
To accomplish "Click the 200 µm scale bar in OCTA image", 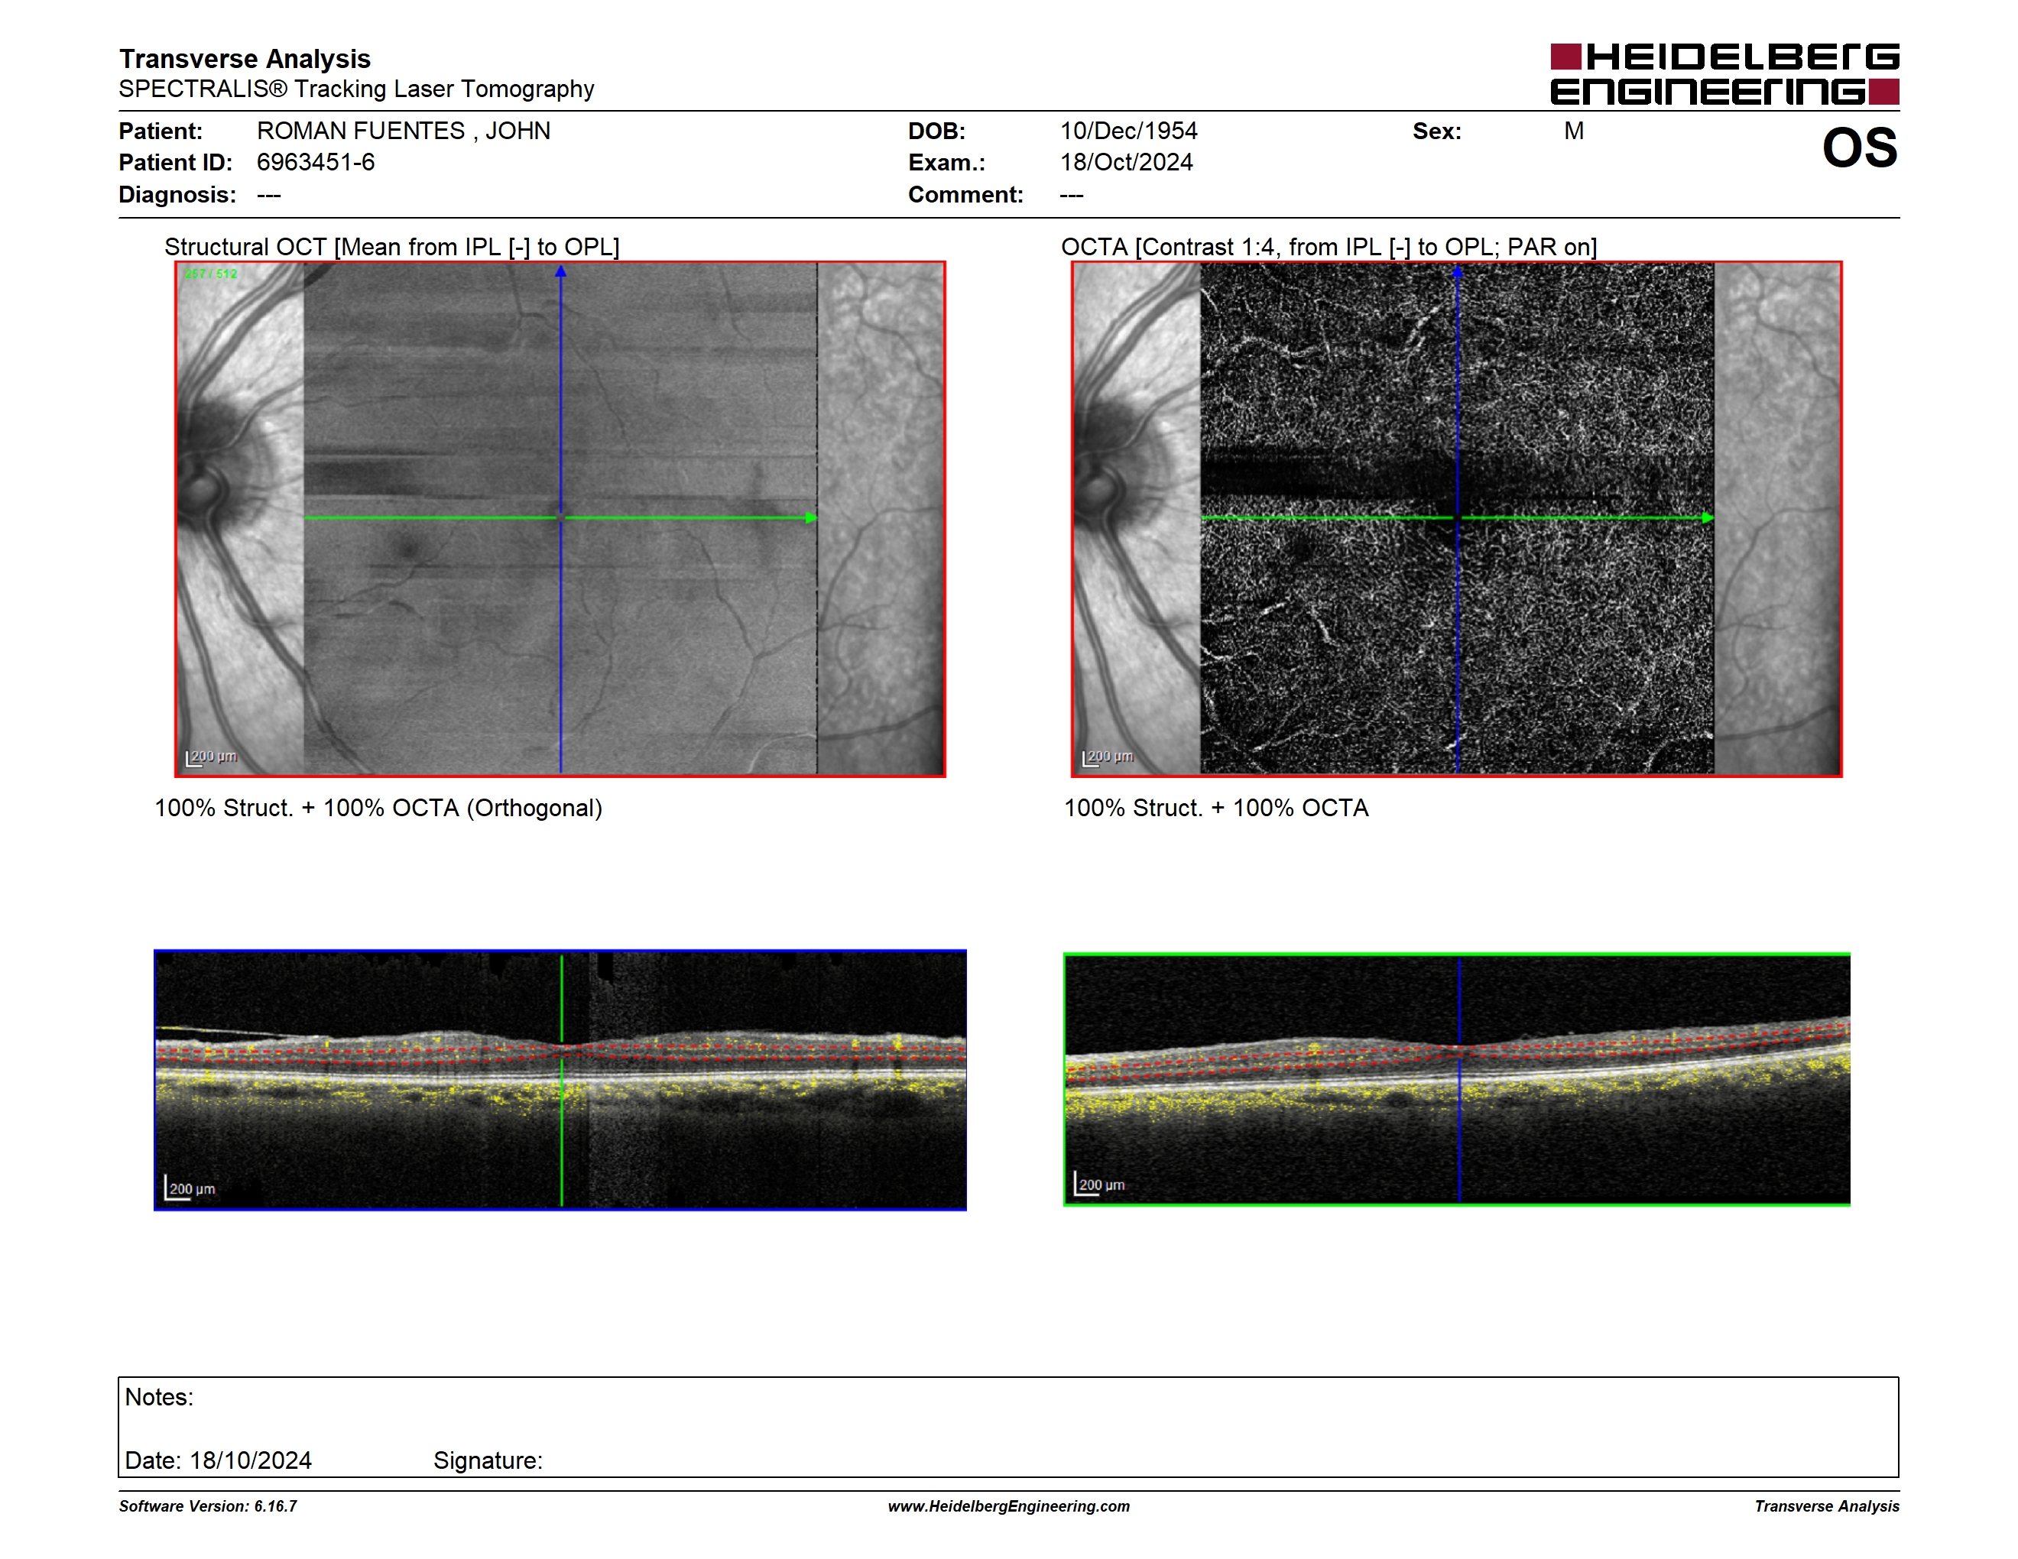I will (1108, 757).
